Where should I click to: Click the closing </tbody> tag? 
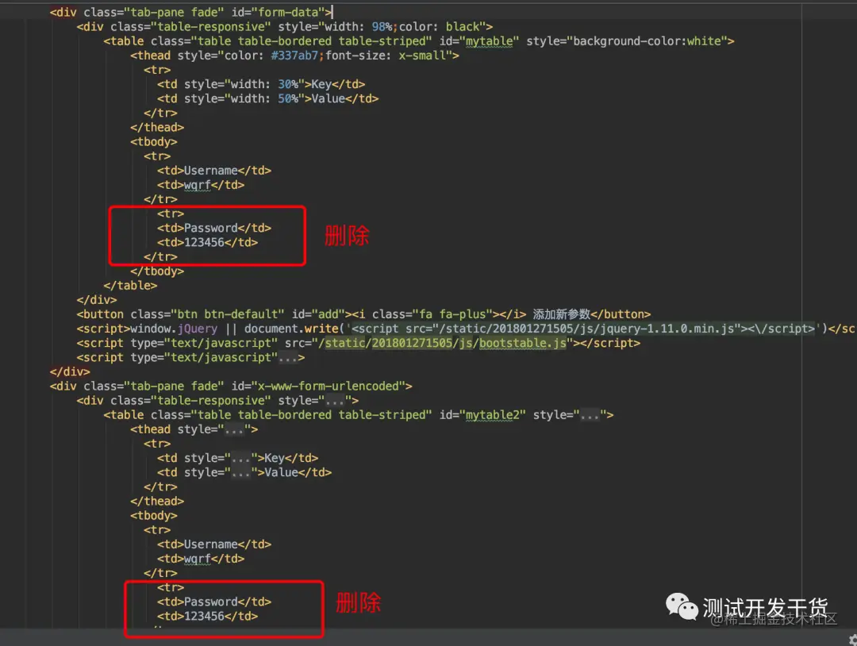point(157,271)
